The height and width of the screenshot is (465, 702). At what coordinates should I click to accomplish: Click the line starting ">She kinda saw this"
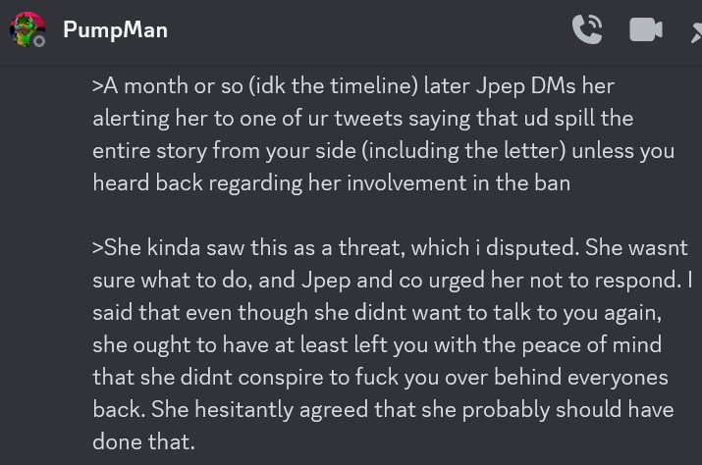[x=390, y=247]
